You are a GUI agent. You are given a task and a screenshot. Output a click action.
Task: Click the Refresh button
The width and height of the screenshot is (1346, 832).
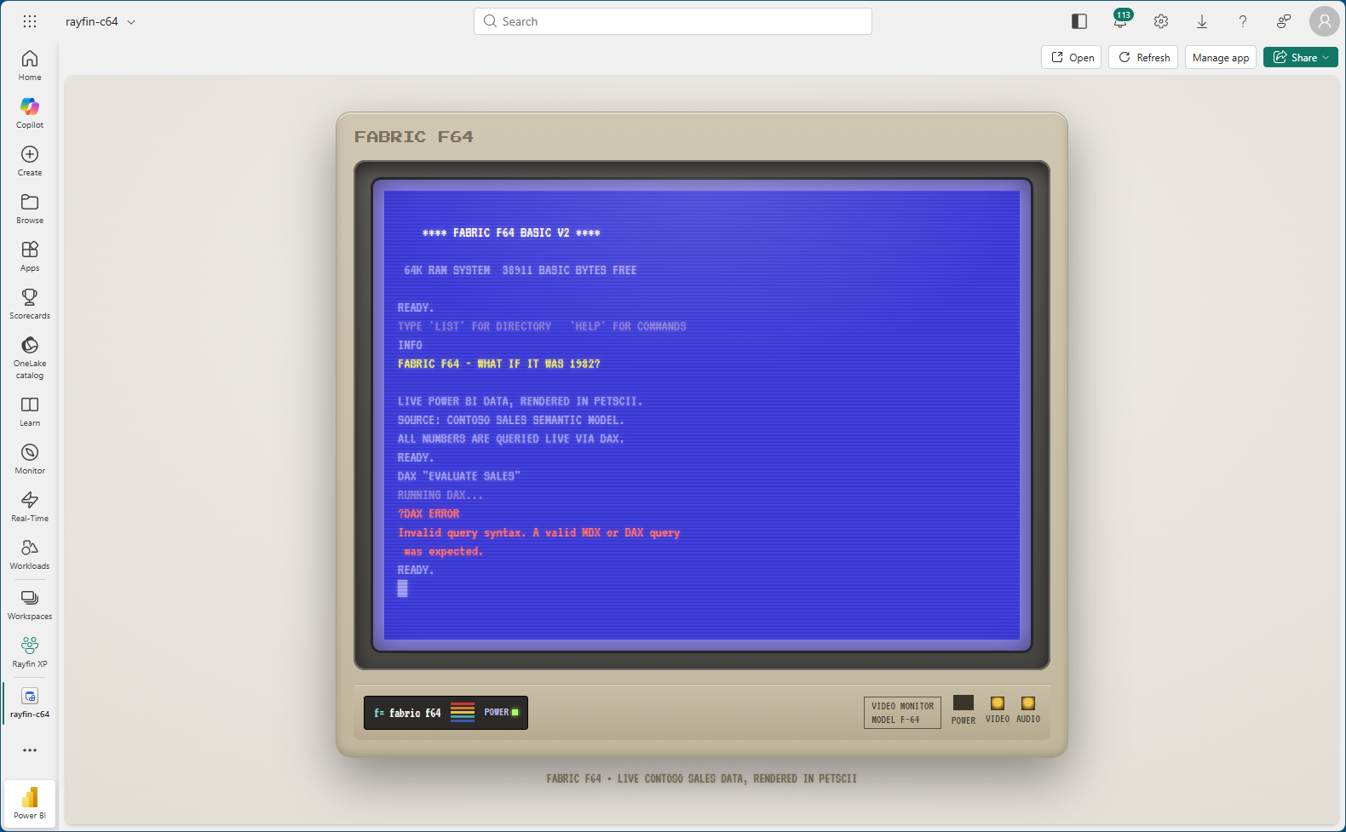(1143, 58)
